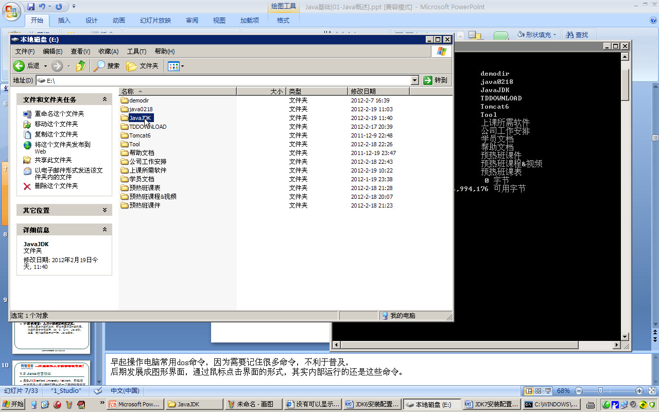Switch to the 插入 ribbon tab
This screenshot has height=412, width=659.
[x=64, y=20]
